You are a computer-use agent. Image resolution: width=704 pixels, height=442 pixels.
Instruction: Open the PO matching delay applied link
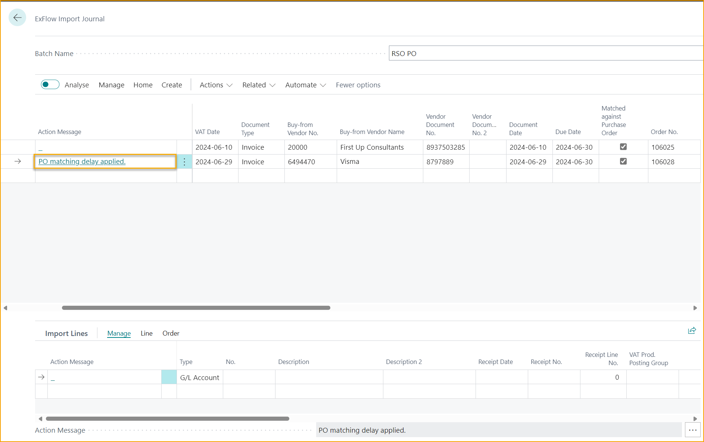[x=82, y=162]
